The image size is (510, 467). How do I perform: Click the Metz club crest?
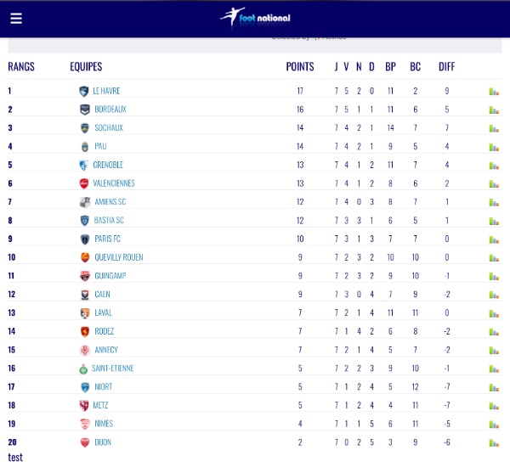(x=84, y=406)
